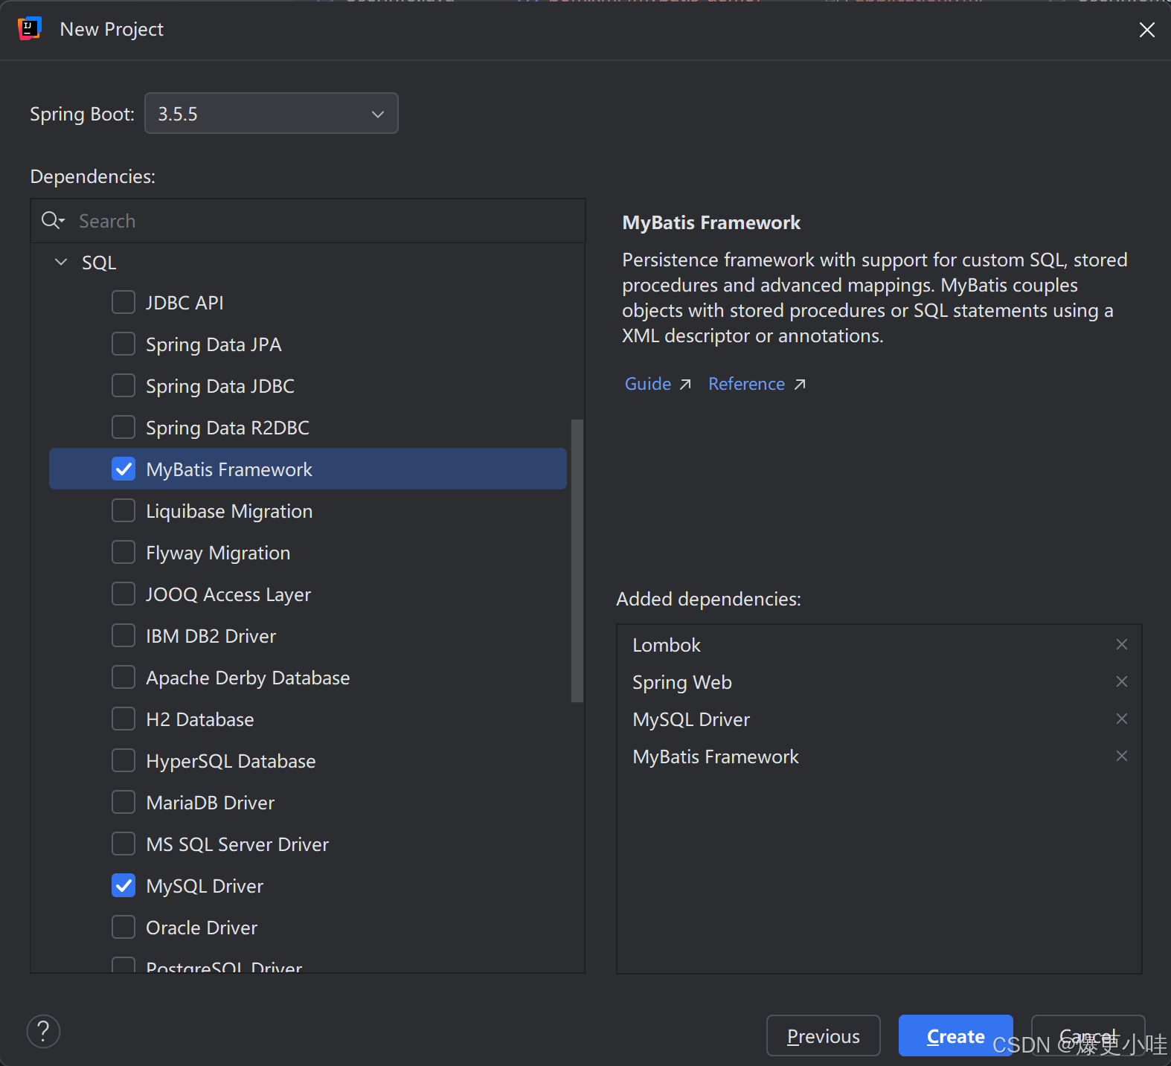1171x1066 pixels.
Task: Click the dependencies list scrollbar thumb
Action: (x=577, y=561)
